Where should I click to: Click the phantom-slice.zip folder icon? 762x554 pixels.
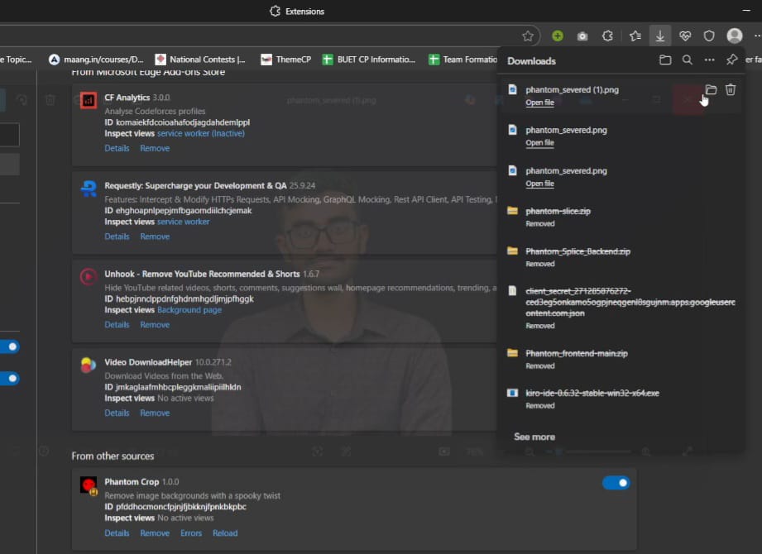click(x=512, y=210)
